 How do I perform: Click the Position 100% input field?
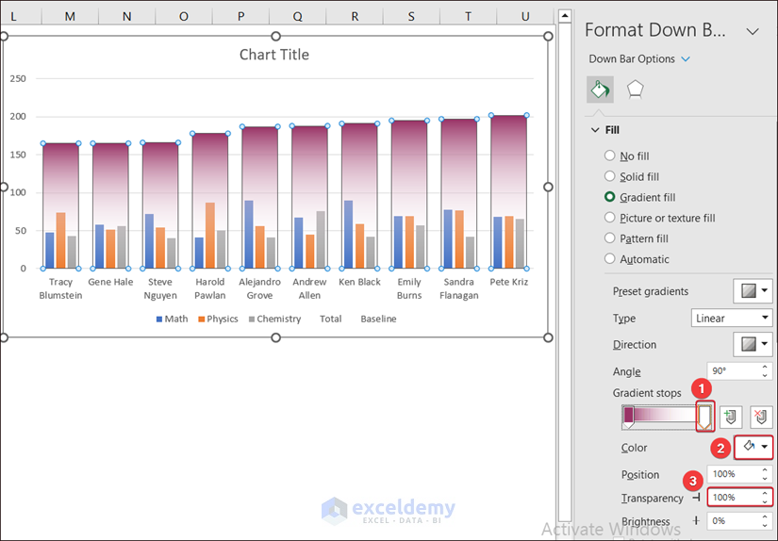[x=734, y=474]
